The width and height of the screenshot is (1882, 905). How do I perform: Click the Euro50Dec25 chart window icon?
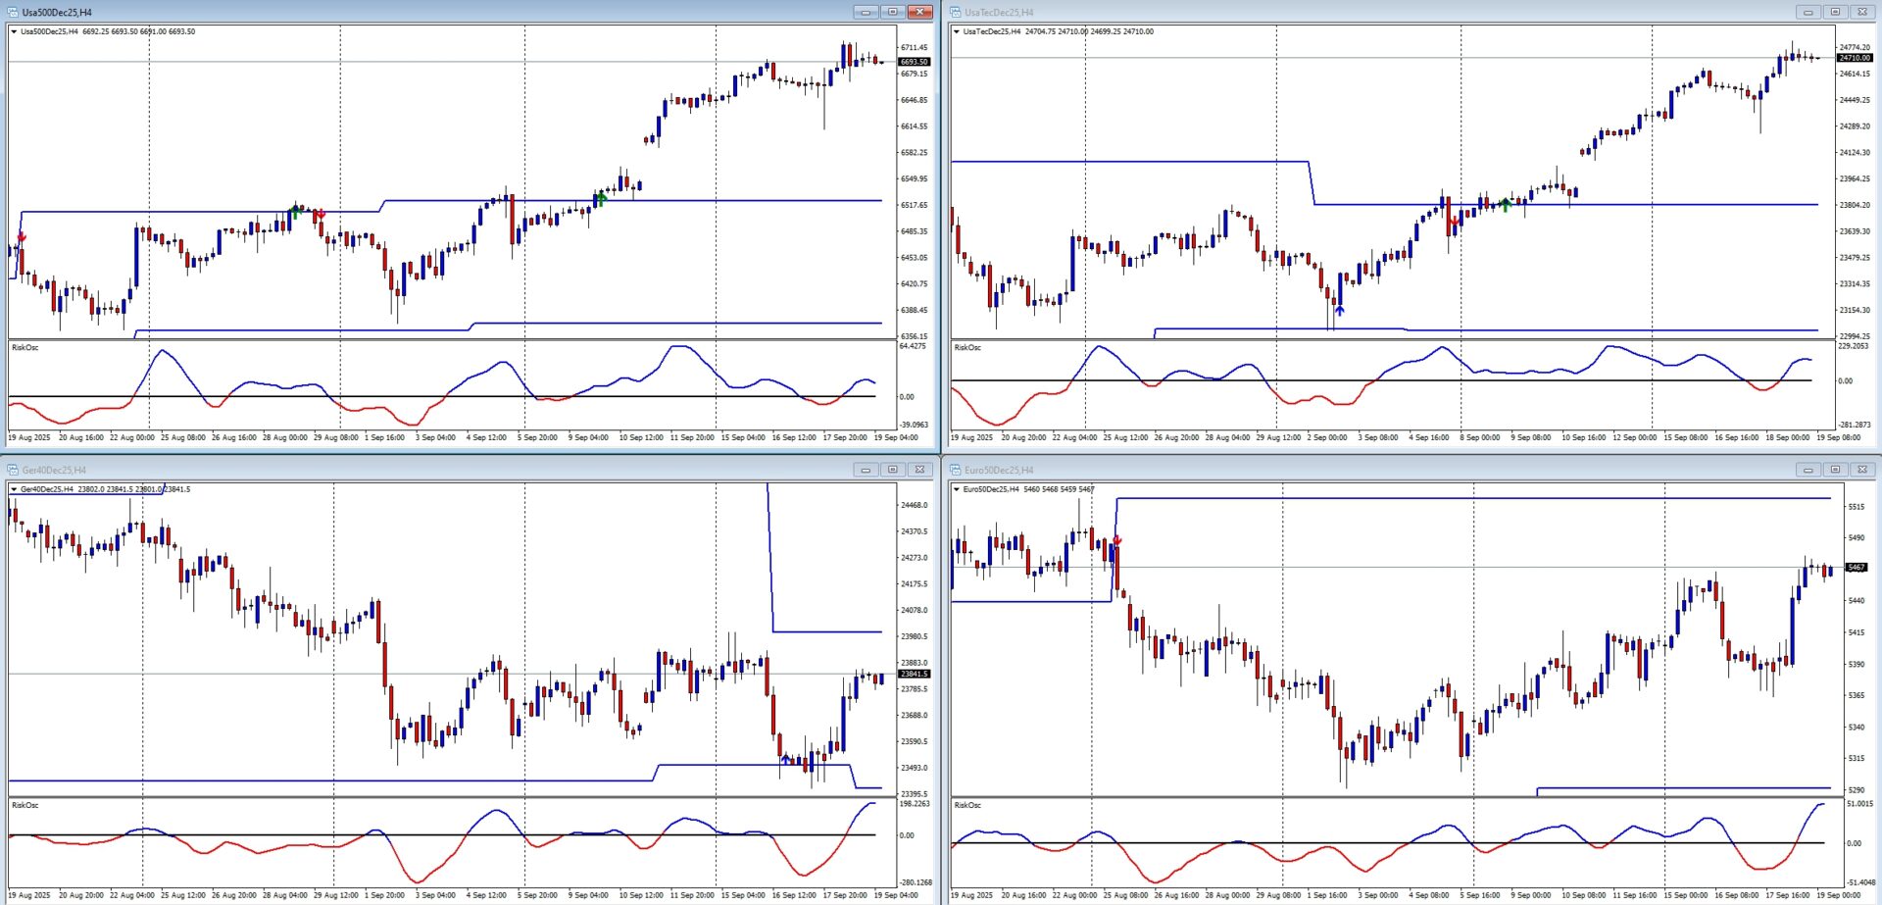tap(956, 470)
